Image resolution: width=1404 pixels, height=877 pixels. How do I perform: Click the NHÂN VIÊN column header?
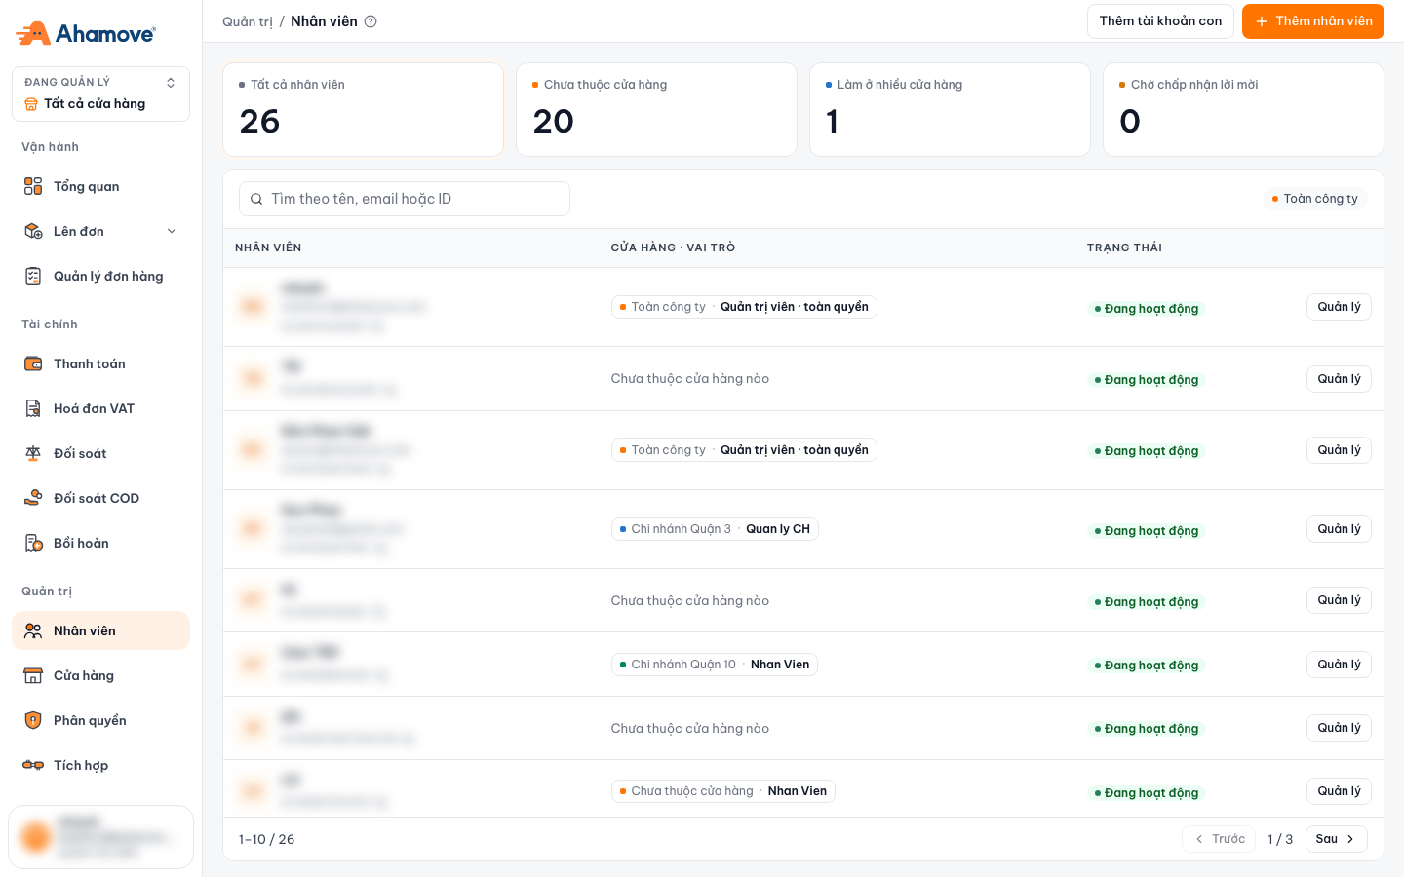pos(268,248)
